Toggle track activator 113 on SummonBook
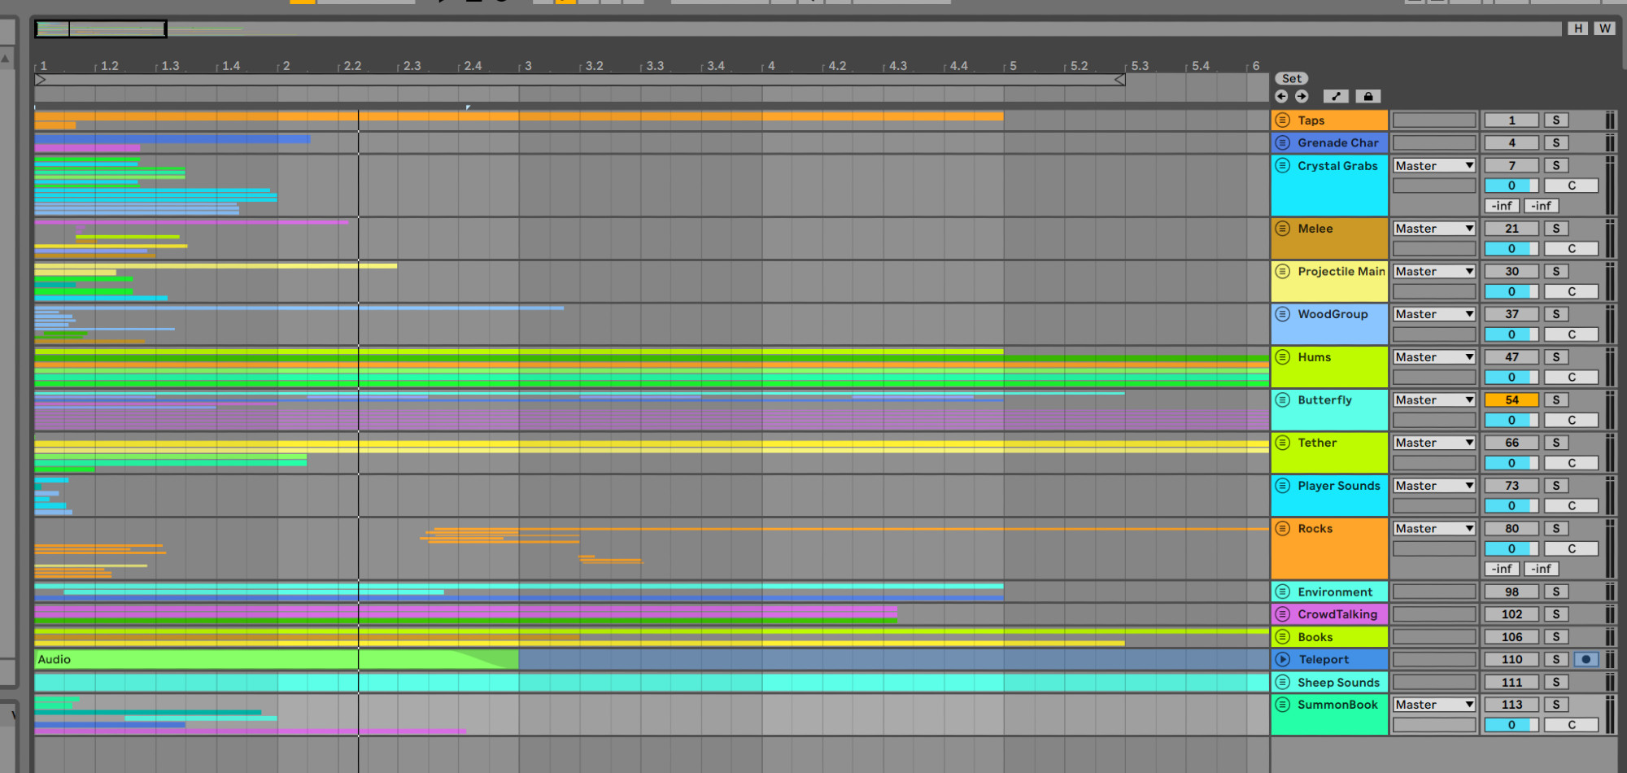This screenshot has width=1627, height=773. point(1511,705)
